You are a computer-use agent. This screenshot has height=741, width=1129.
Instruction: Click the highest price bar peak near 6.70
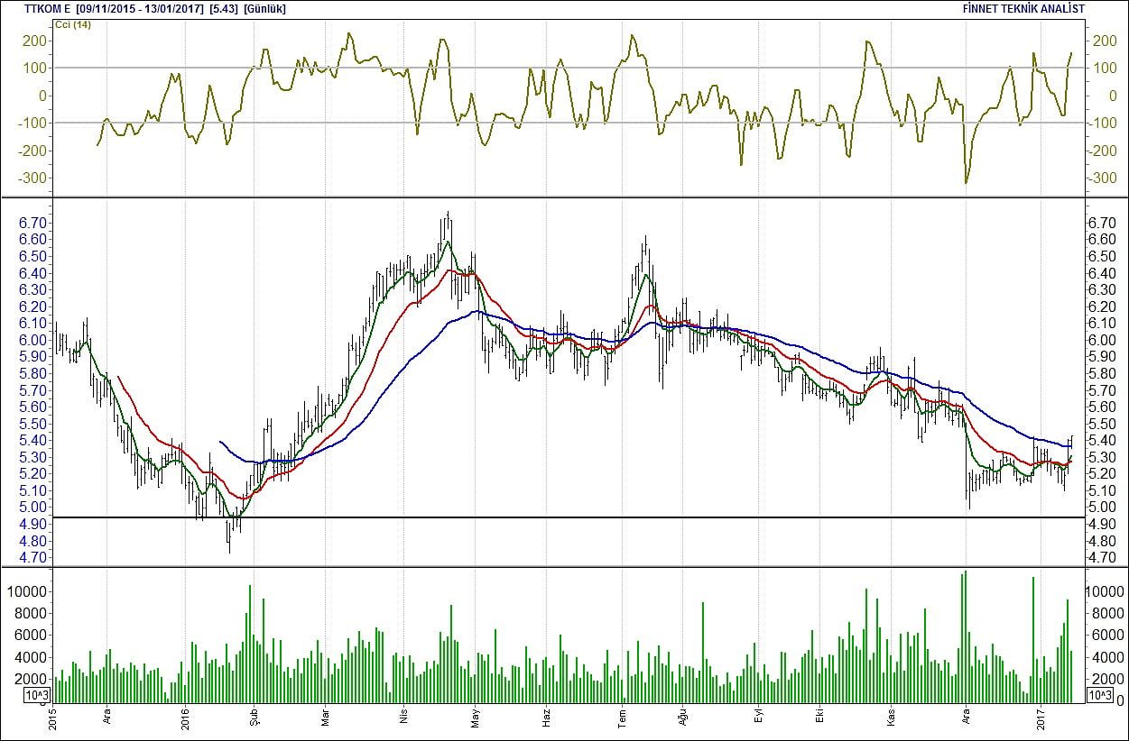(x=449, y=215)
